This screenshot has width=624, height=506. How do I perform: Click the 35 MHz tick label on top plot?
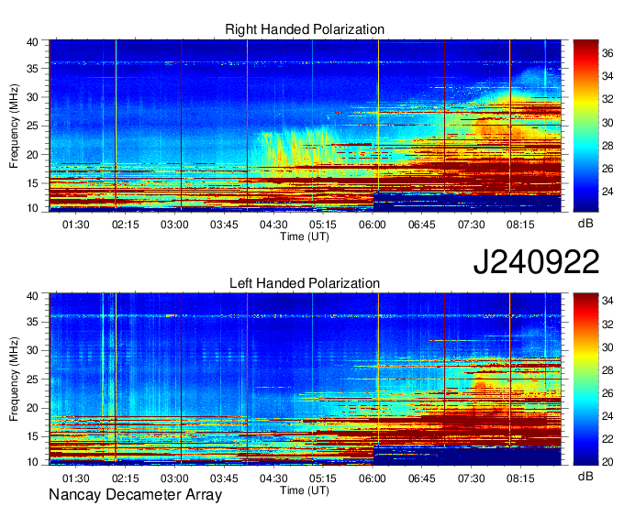pos(33,69)
